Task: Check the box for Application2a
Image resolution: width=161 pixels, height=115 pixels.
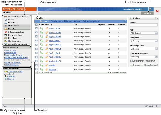Action: click(37, 45)
